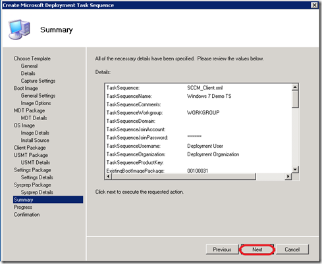The height and width of the screenshot is (264, 322).
Task: Click the details list up arrow
Action: click(295, 87)
